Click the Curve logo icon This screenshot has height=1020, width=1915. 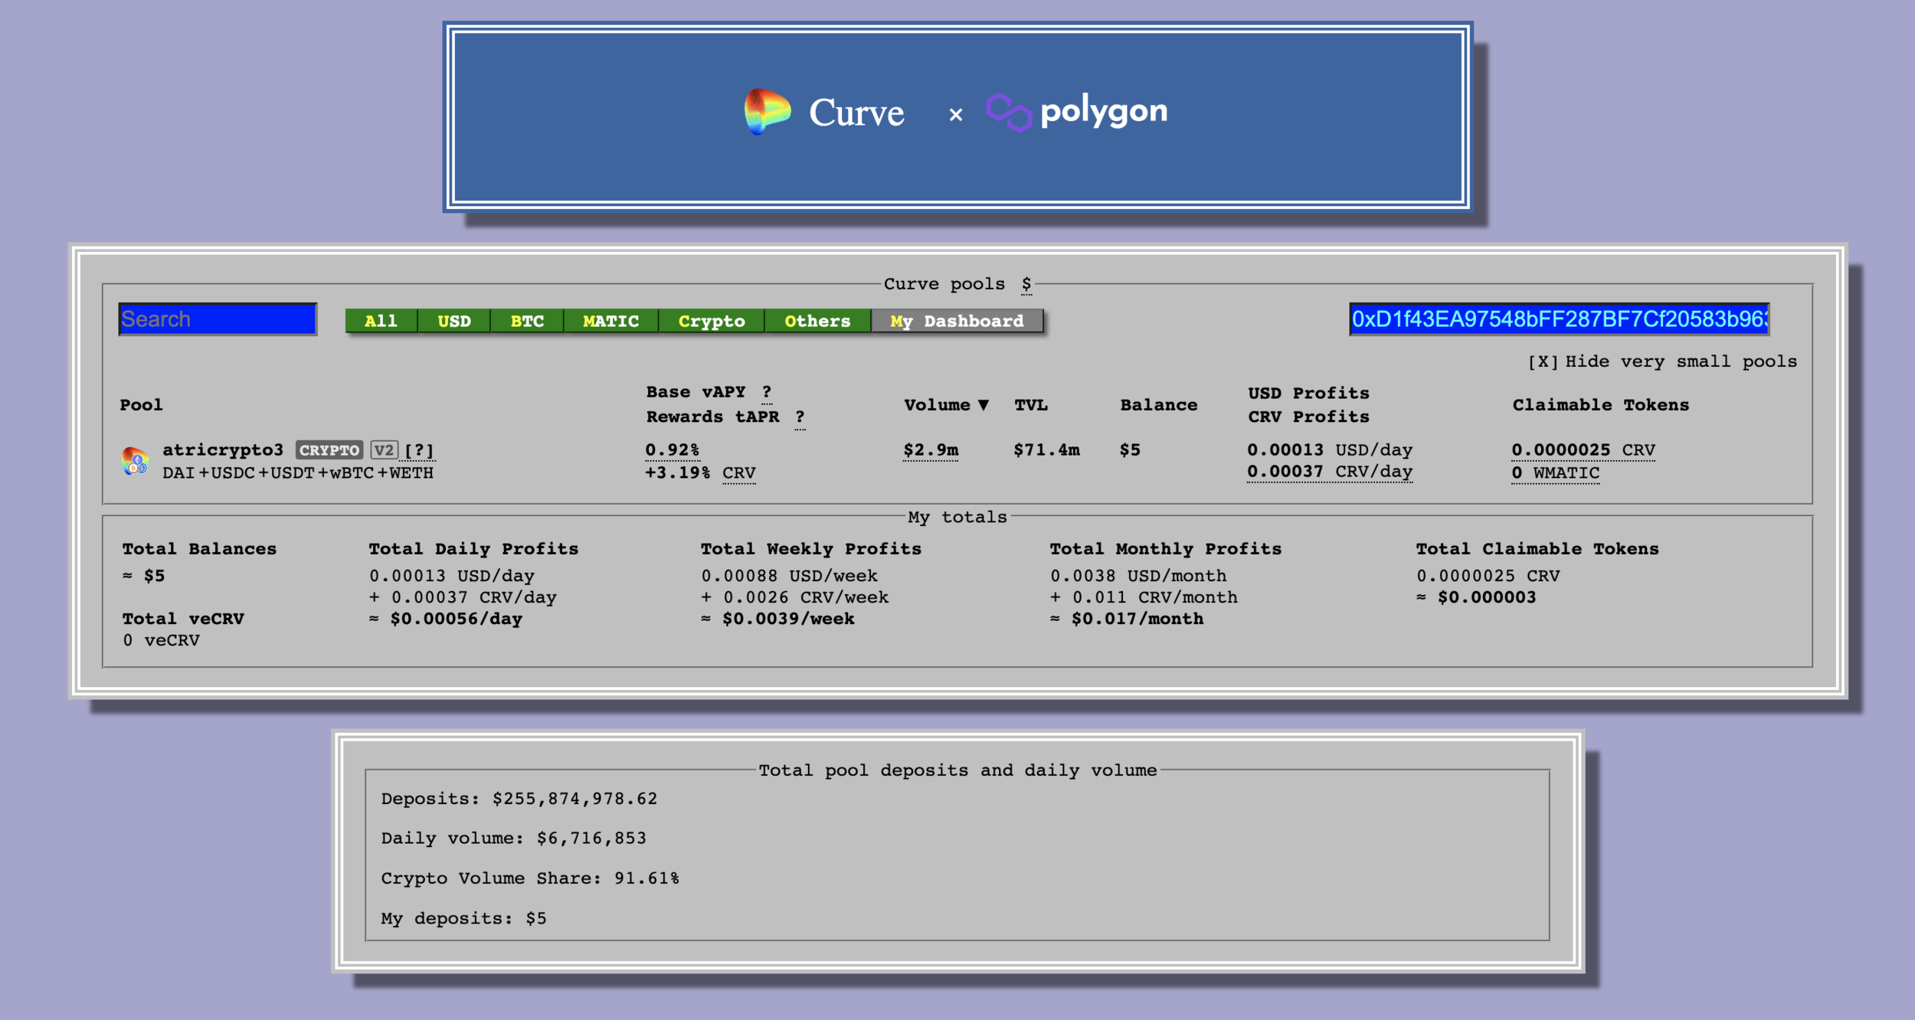[767, 112]
